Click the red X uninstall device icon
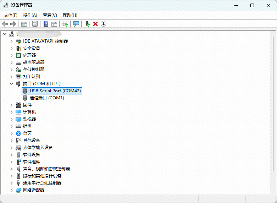This screenshot has height=203, width=277. (x=95, y=24)
